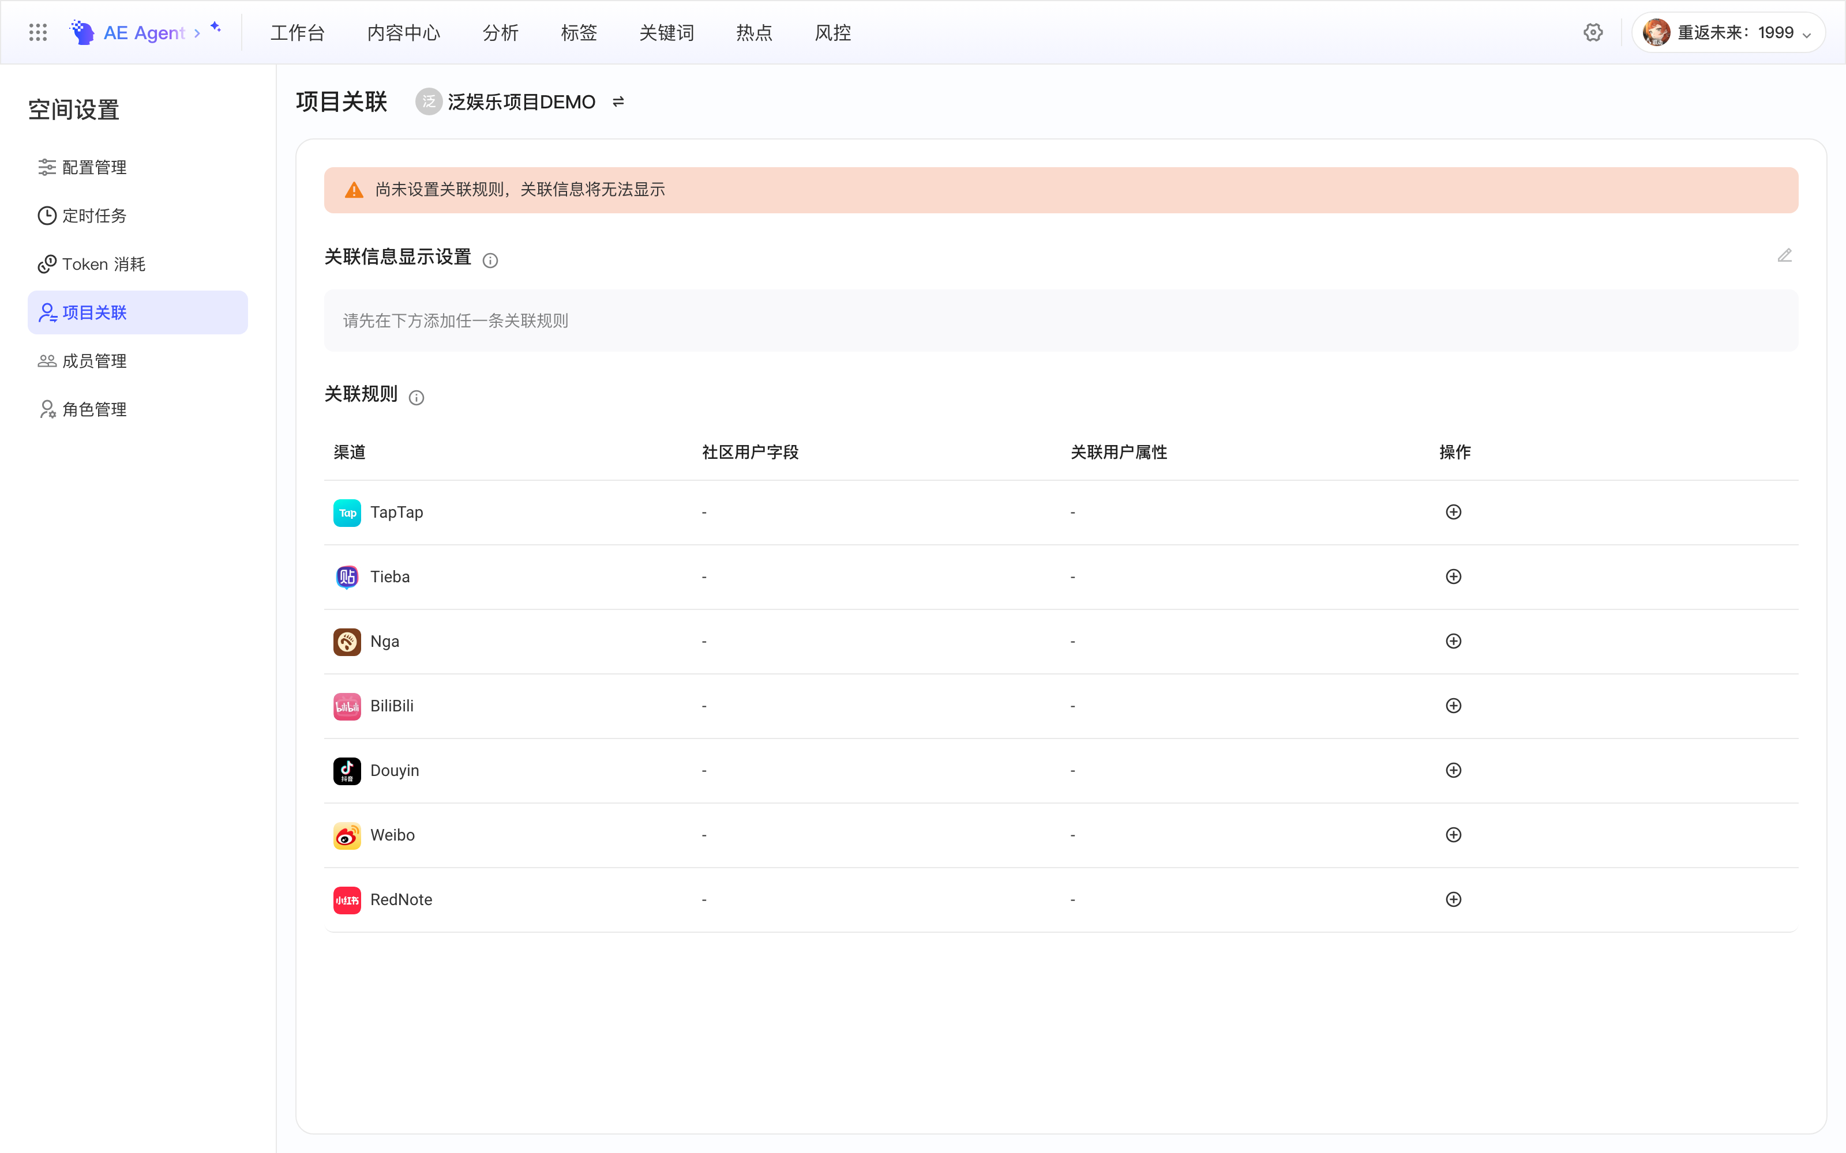Open 角色管理 in the sidebar
Image resolution: width=1846 pixels, height=1153 pixels.
click(138, 409)
